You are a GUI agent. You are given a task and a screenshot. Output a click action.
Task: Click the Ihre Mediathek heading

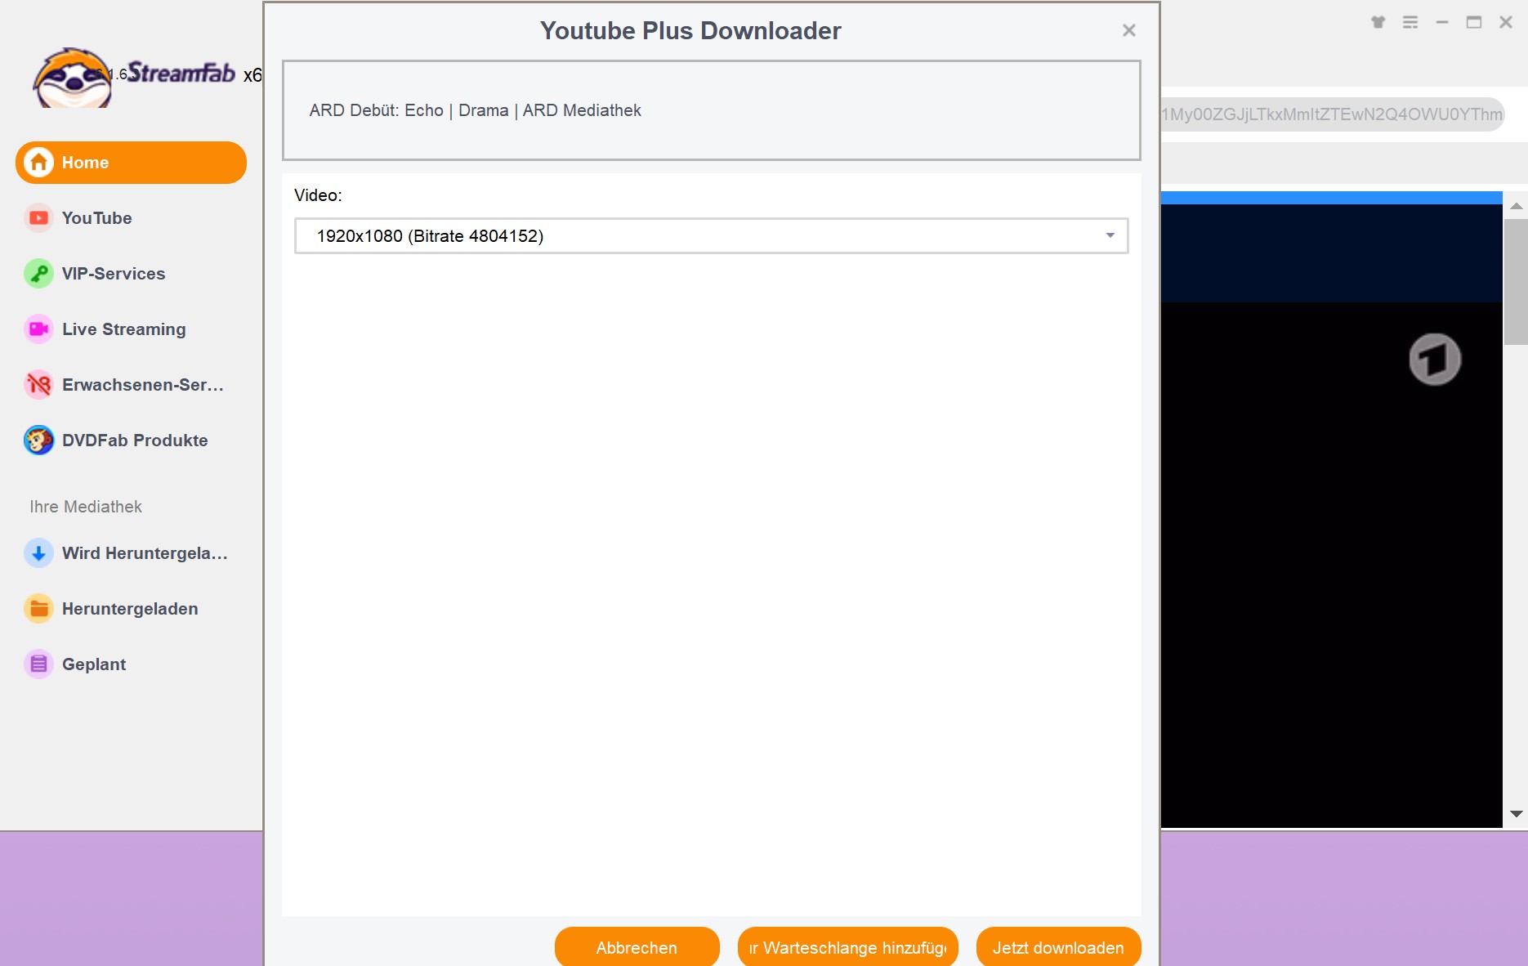tap(86, 507)
